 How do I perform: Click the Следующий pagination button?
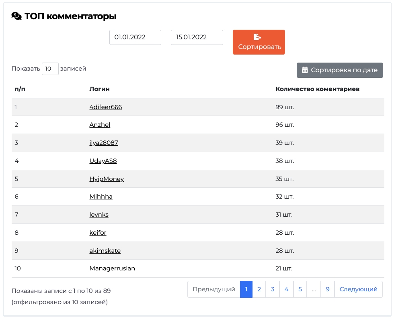click(x=358, y=289)
